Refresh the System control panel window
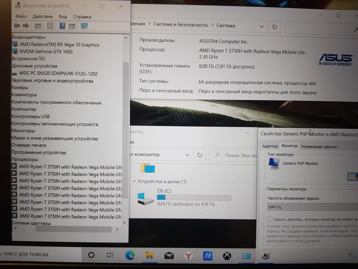 275,27
